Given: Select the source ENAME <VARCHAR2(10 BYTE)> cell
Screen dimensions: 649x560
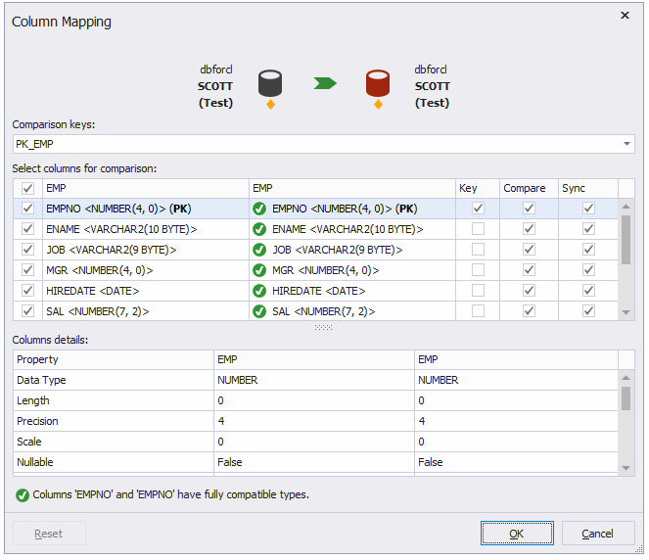Looking at the screenshot, I should (146, 229).
